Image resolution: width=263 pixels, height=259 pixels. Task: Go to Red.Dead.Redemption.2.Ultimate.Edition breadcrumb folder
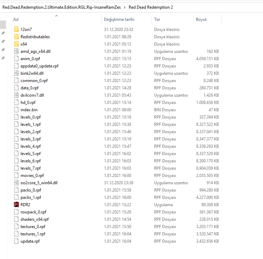pos(62,7)
